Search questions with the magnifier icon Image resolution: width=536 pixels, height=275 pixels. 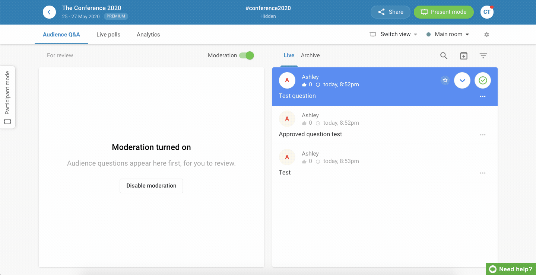(x=444, y=55)
